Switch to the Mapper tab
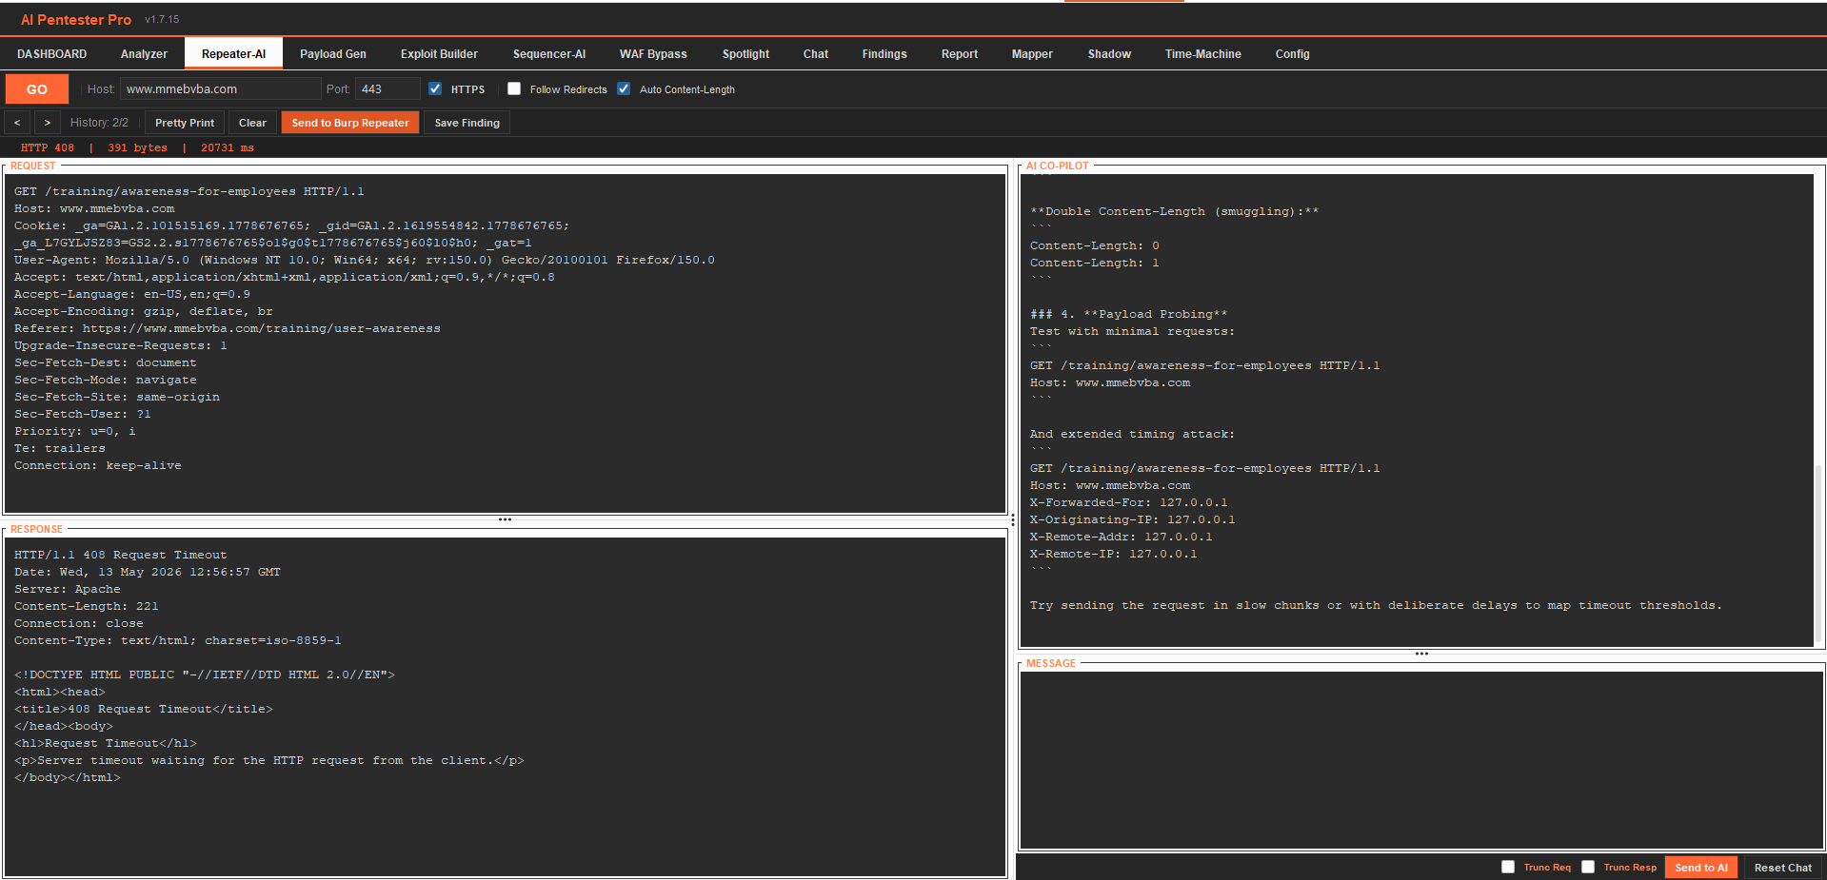1827x880 pixels. [x=1032, y=54]
